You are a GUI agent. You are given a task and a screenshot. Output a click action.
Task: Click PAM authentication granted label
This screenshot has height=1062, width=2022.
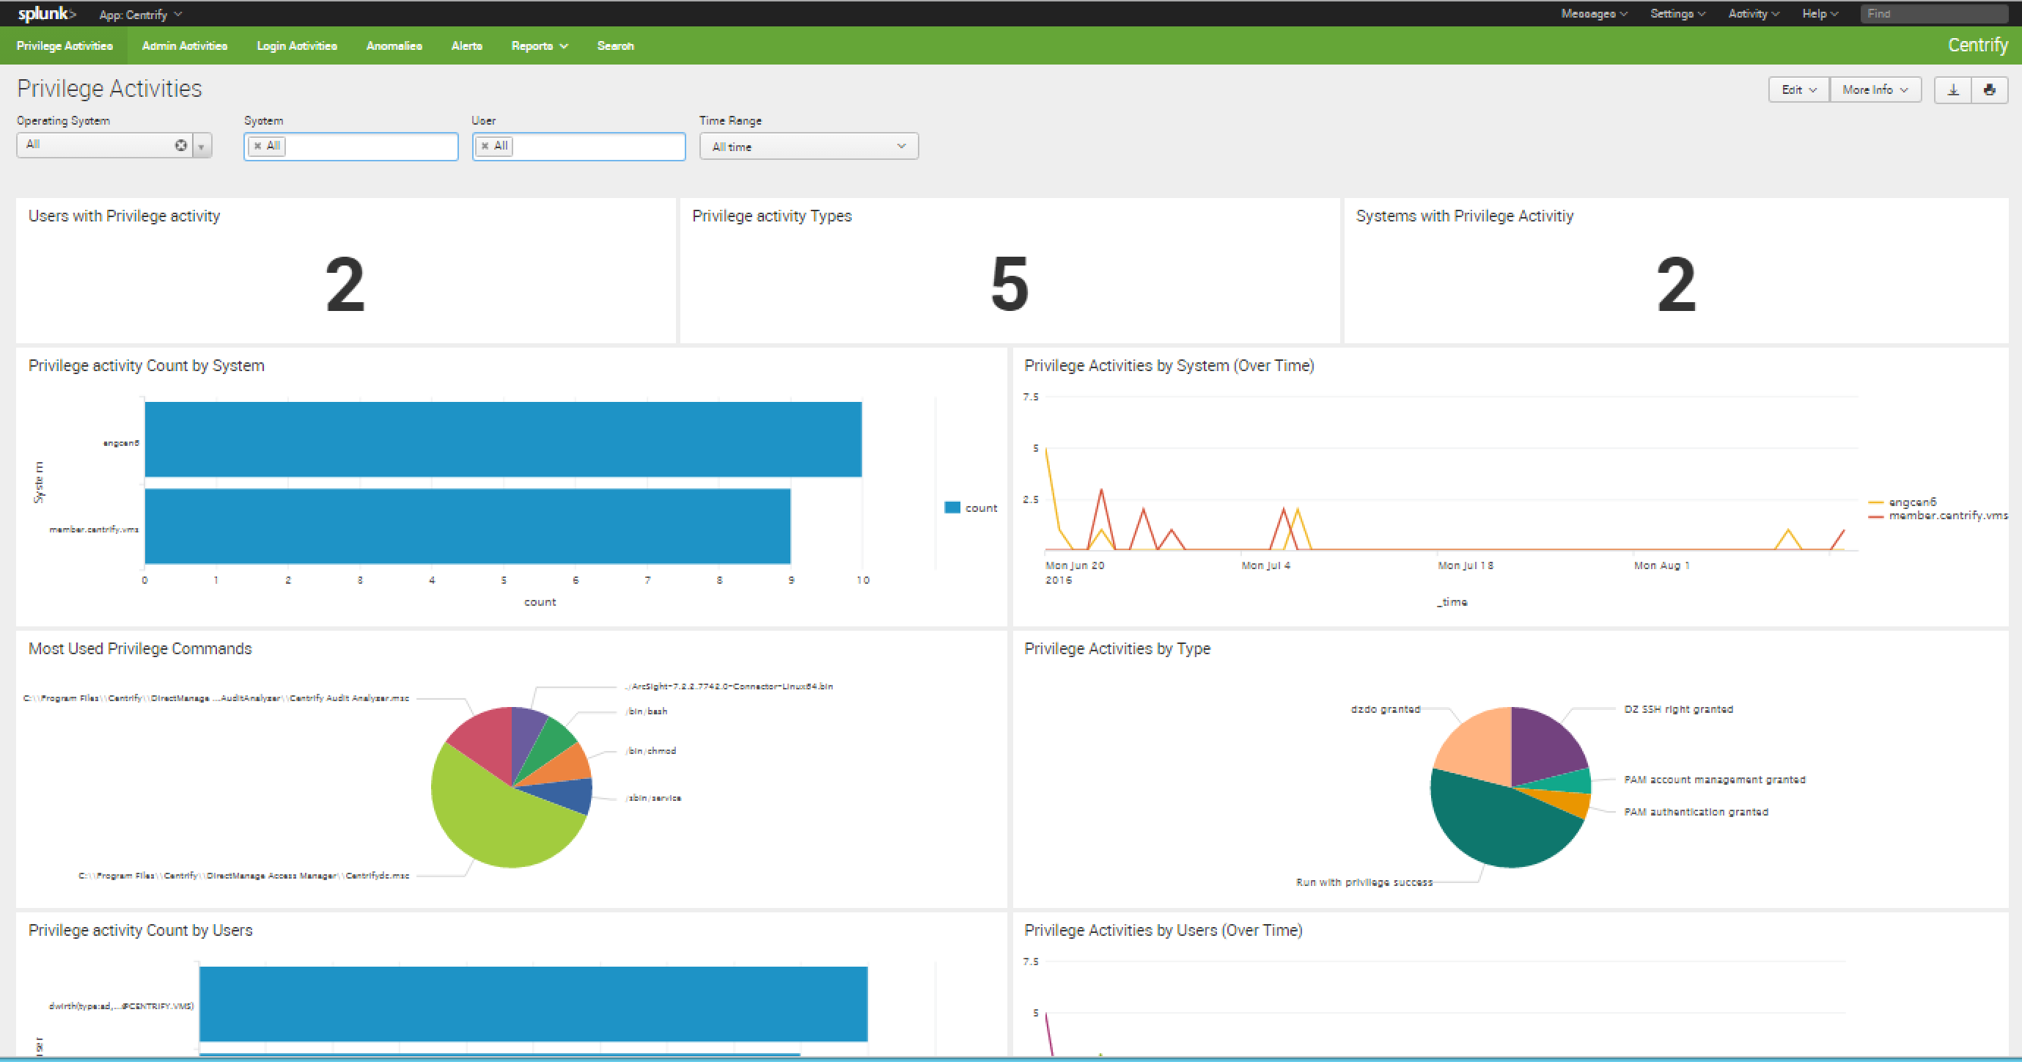1696,812
